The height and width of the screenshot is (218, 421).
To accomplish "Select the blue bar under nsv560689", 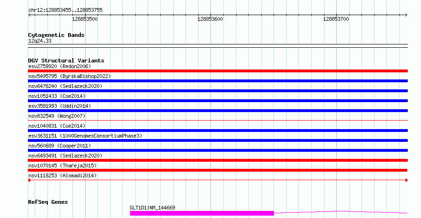I will tap(218, 150).
